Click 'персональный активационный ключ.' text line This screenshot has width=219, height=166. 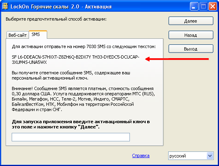pos(50,78)
